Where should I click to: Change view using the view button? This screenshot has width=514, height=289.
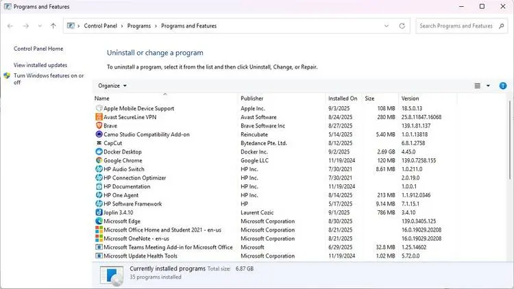[x=477, y=86]
